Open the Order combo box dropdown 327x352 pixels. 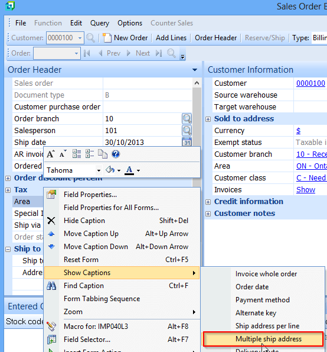[76, 53]
